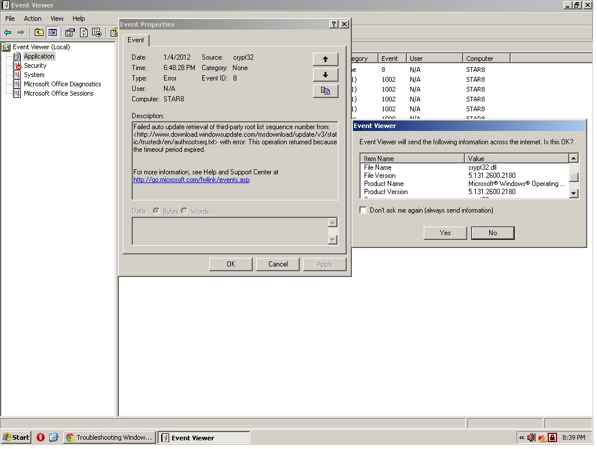Click scroll up arrow in item list
The width and height of the screenshot is (597, 449).
(x=574, y=158)
